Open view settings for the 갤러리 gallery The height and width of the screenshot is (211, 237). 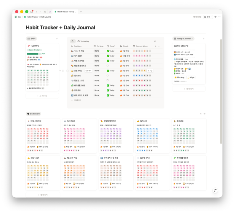point(57,39)
